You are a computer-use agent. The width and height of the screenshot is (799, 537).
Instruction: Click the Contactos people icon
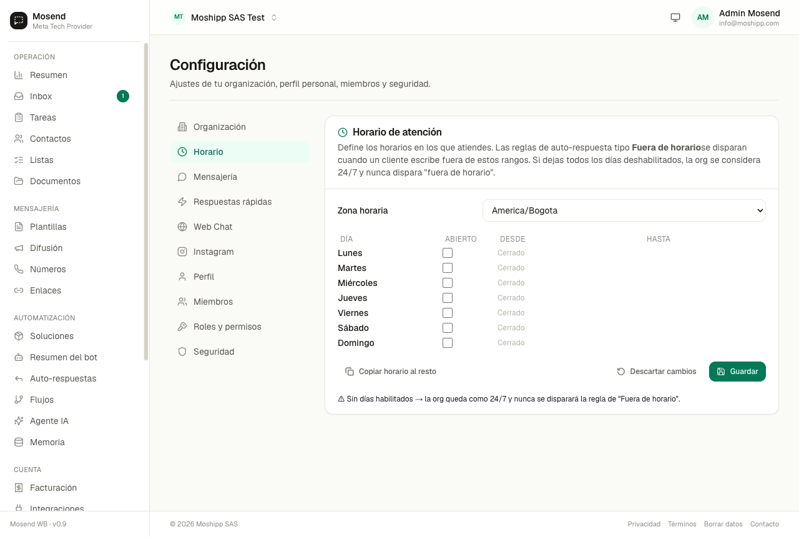click(19, 139)
